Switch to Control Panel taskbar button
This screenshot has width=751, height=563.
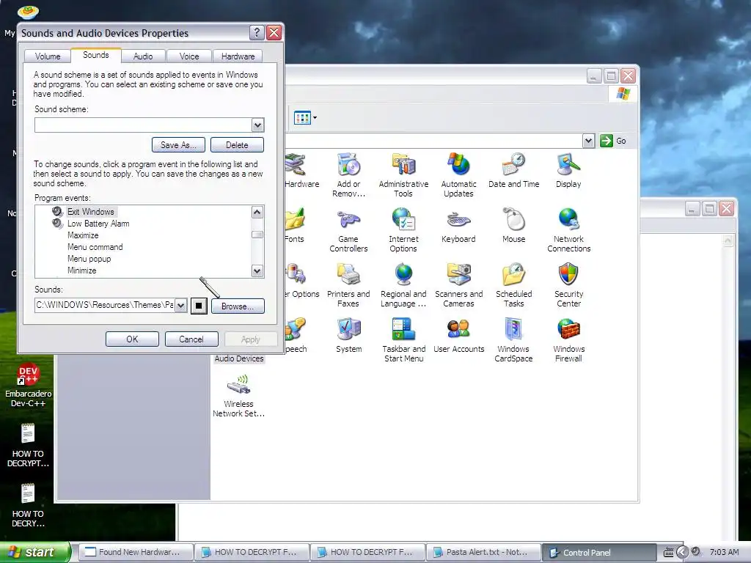coord(598,553)
